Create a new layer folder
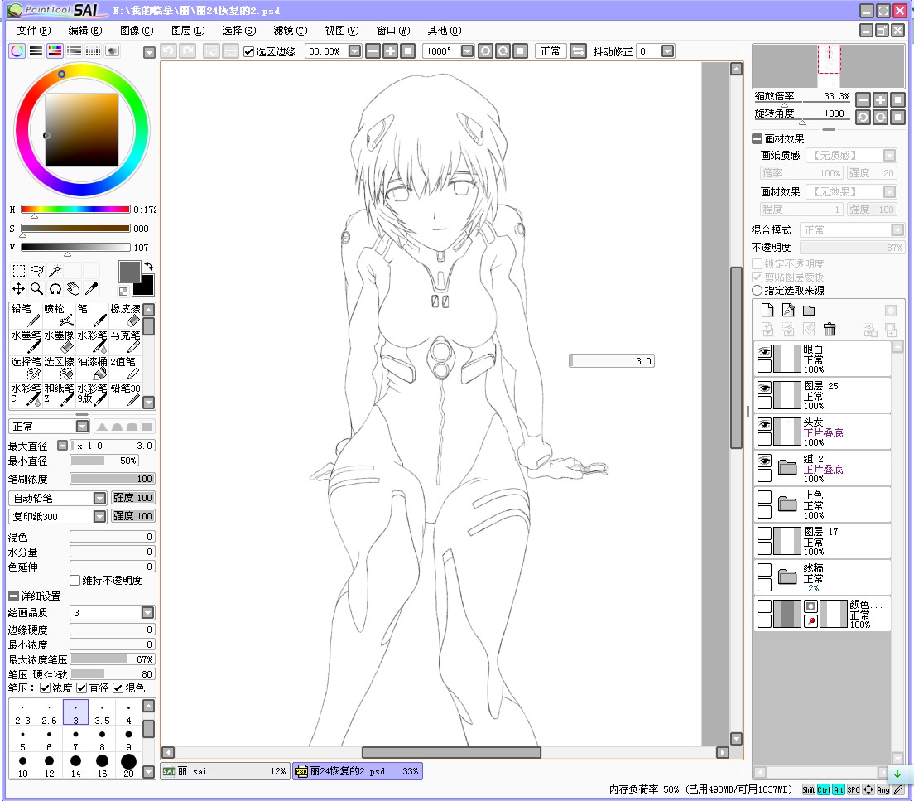The image size is (914, 801). click(x=809, y=311)
